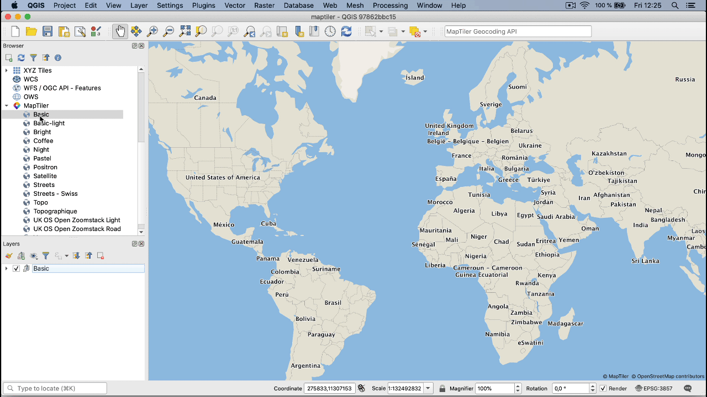Viewport: 707px width, 397px height.
Task: Save the project with the floppy disk icon
Action: coord(48,31)
